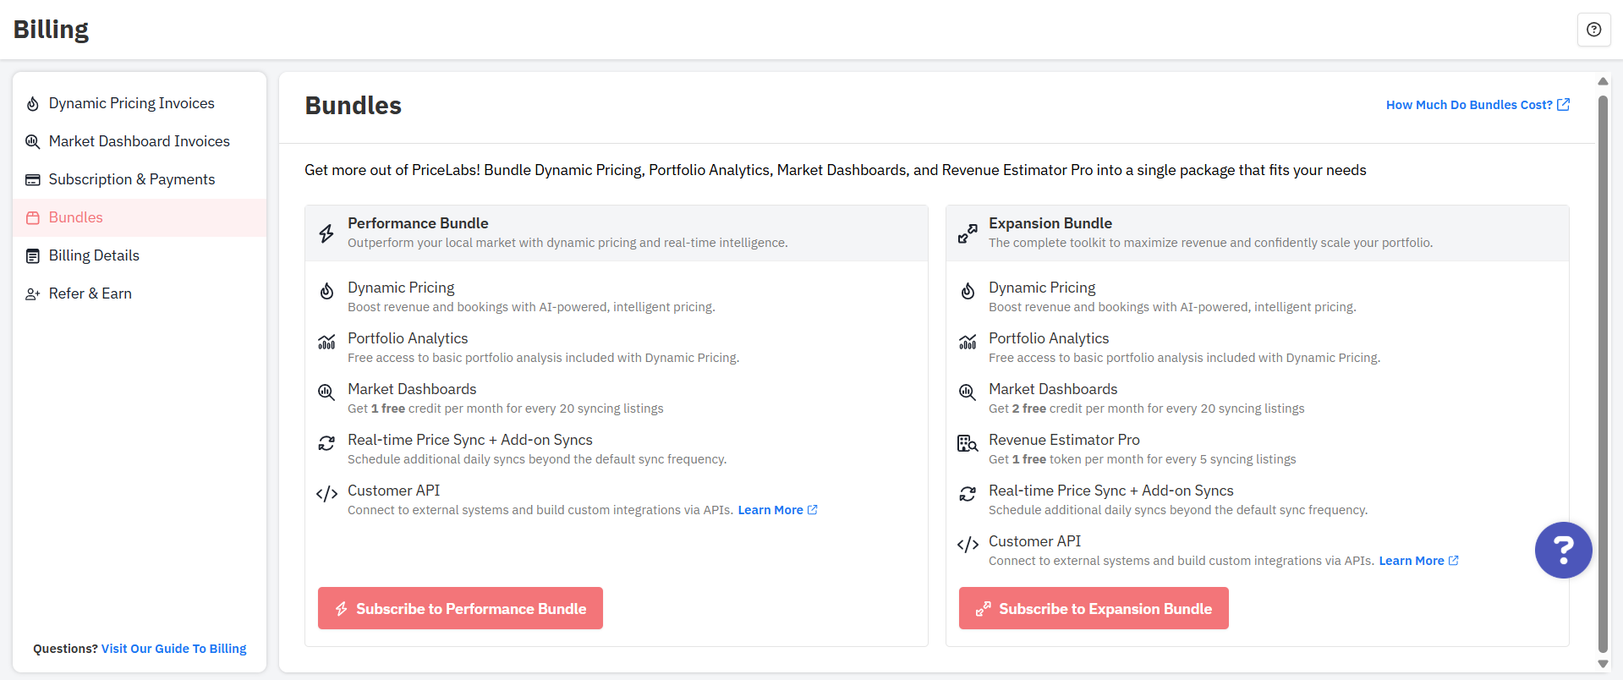Click the Revenue Estimator Pro icon
The image size is (1623, 680).
tap(968, 443)
